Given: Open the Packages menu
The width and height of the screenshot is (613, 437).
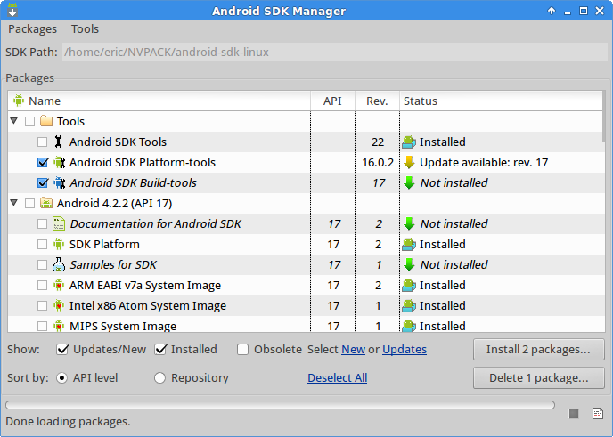Looking at the screenshot, I should click(32, 28).
